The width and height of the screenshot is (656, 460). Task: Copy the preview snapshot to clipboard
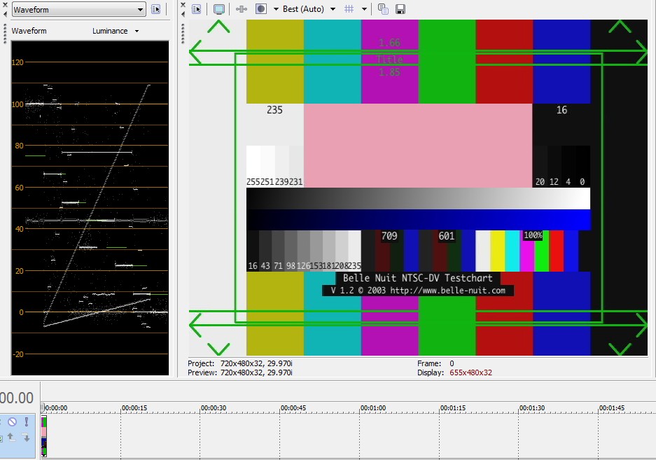point(383,9)
